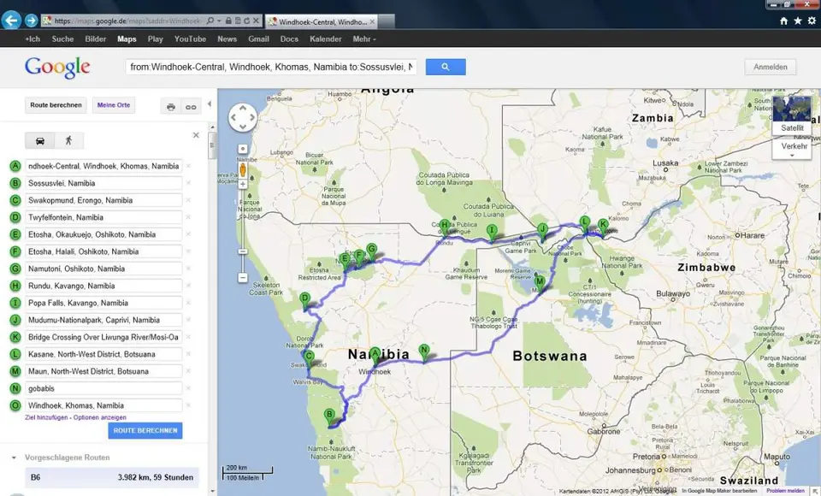Remove the Twyfelfontein destination with its X
Viewport: 821px width, 496px height.
[188, 217]
